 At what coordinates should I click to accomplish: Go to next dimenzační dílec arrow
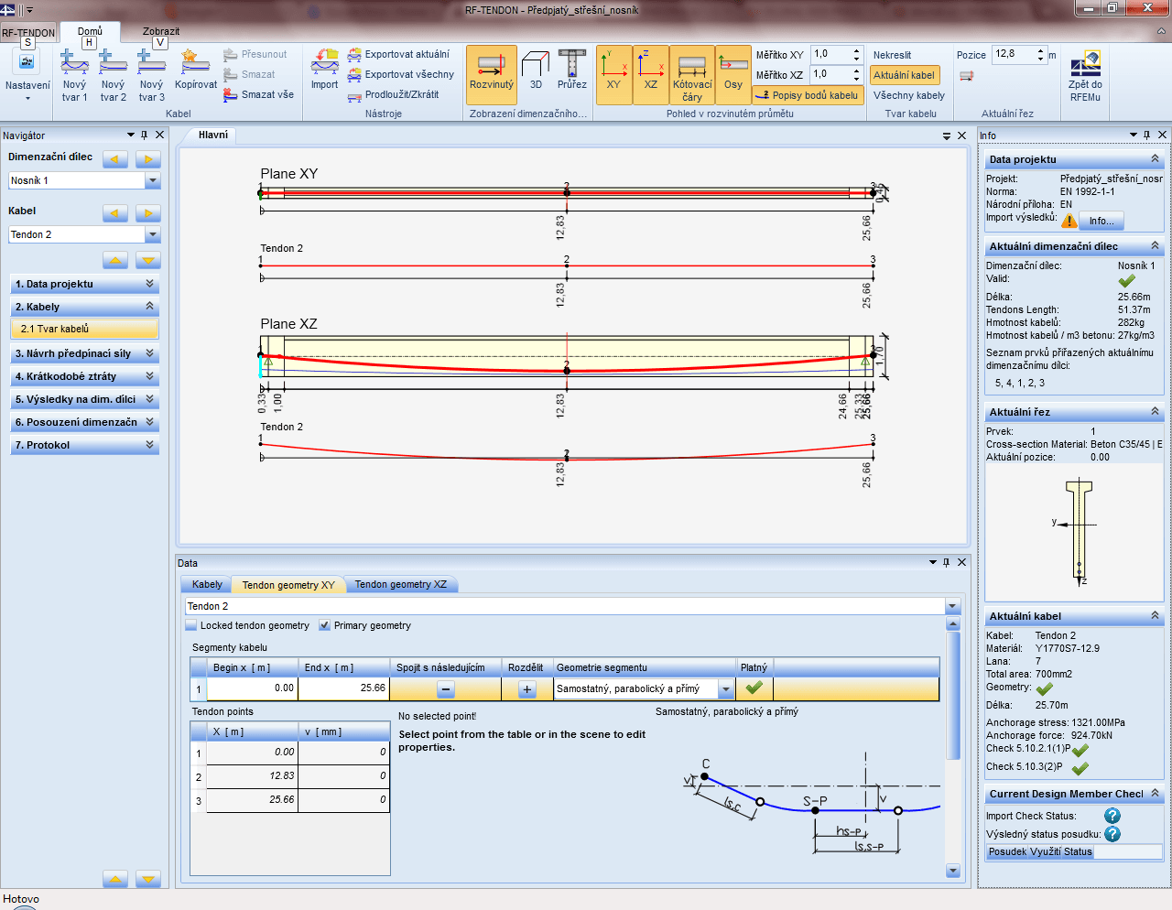(x=148, y=159)
